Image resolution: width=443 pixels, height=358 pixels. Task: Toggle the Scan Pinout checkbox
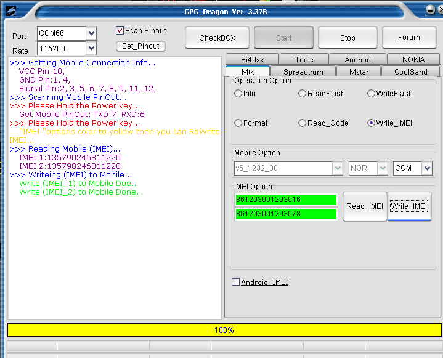click(x=120, y=31)
